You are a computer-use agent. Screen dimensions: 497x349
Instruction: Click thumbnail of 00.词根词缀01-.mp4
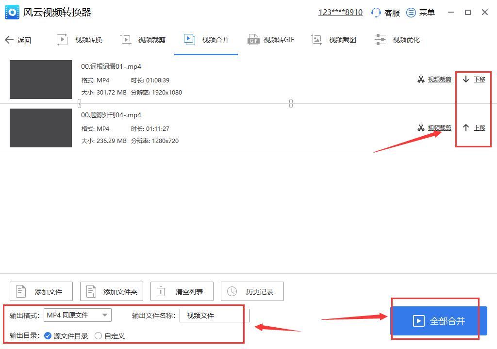click(x=41, y=79)
